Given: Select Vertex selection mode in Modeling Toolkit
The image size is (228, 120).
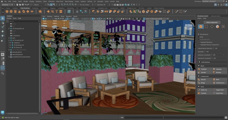Looking at the screenshot, I should [206, 27].
